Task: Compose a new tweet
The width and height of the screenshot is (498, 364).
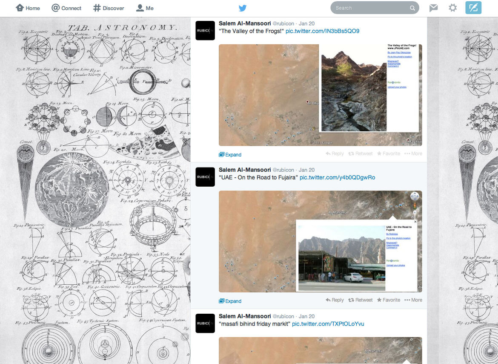Action: click(x=473, y=8)
